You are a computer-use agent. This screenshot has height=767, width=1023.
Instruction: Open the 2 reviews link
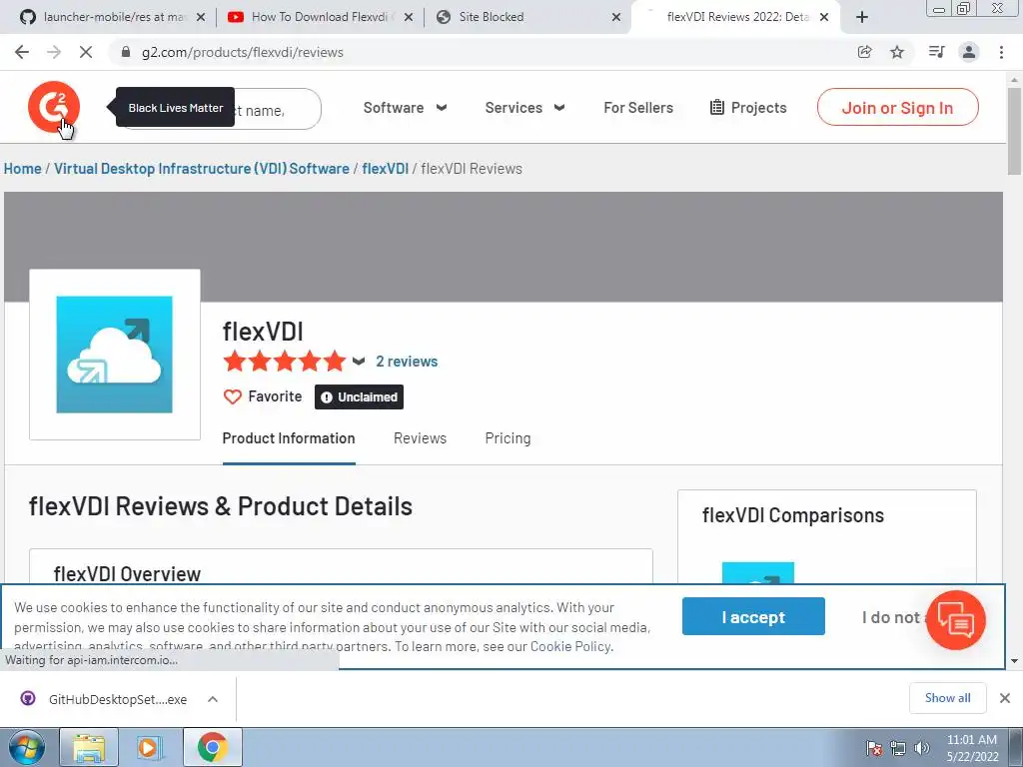click(407, 362)
